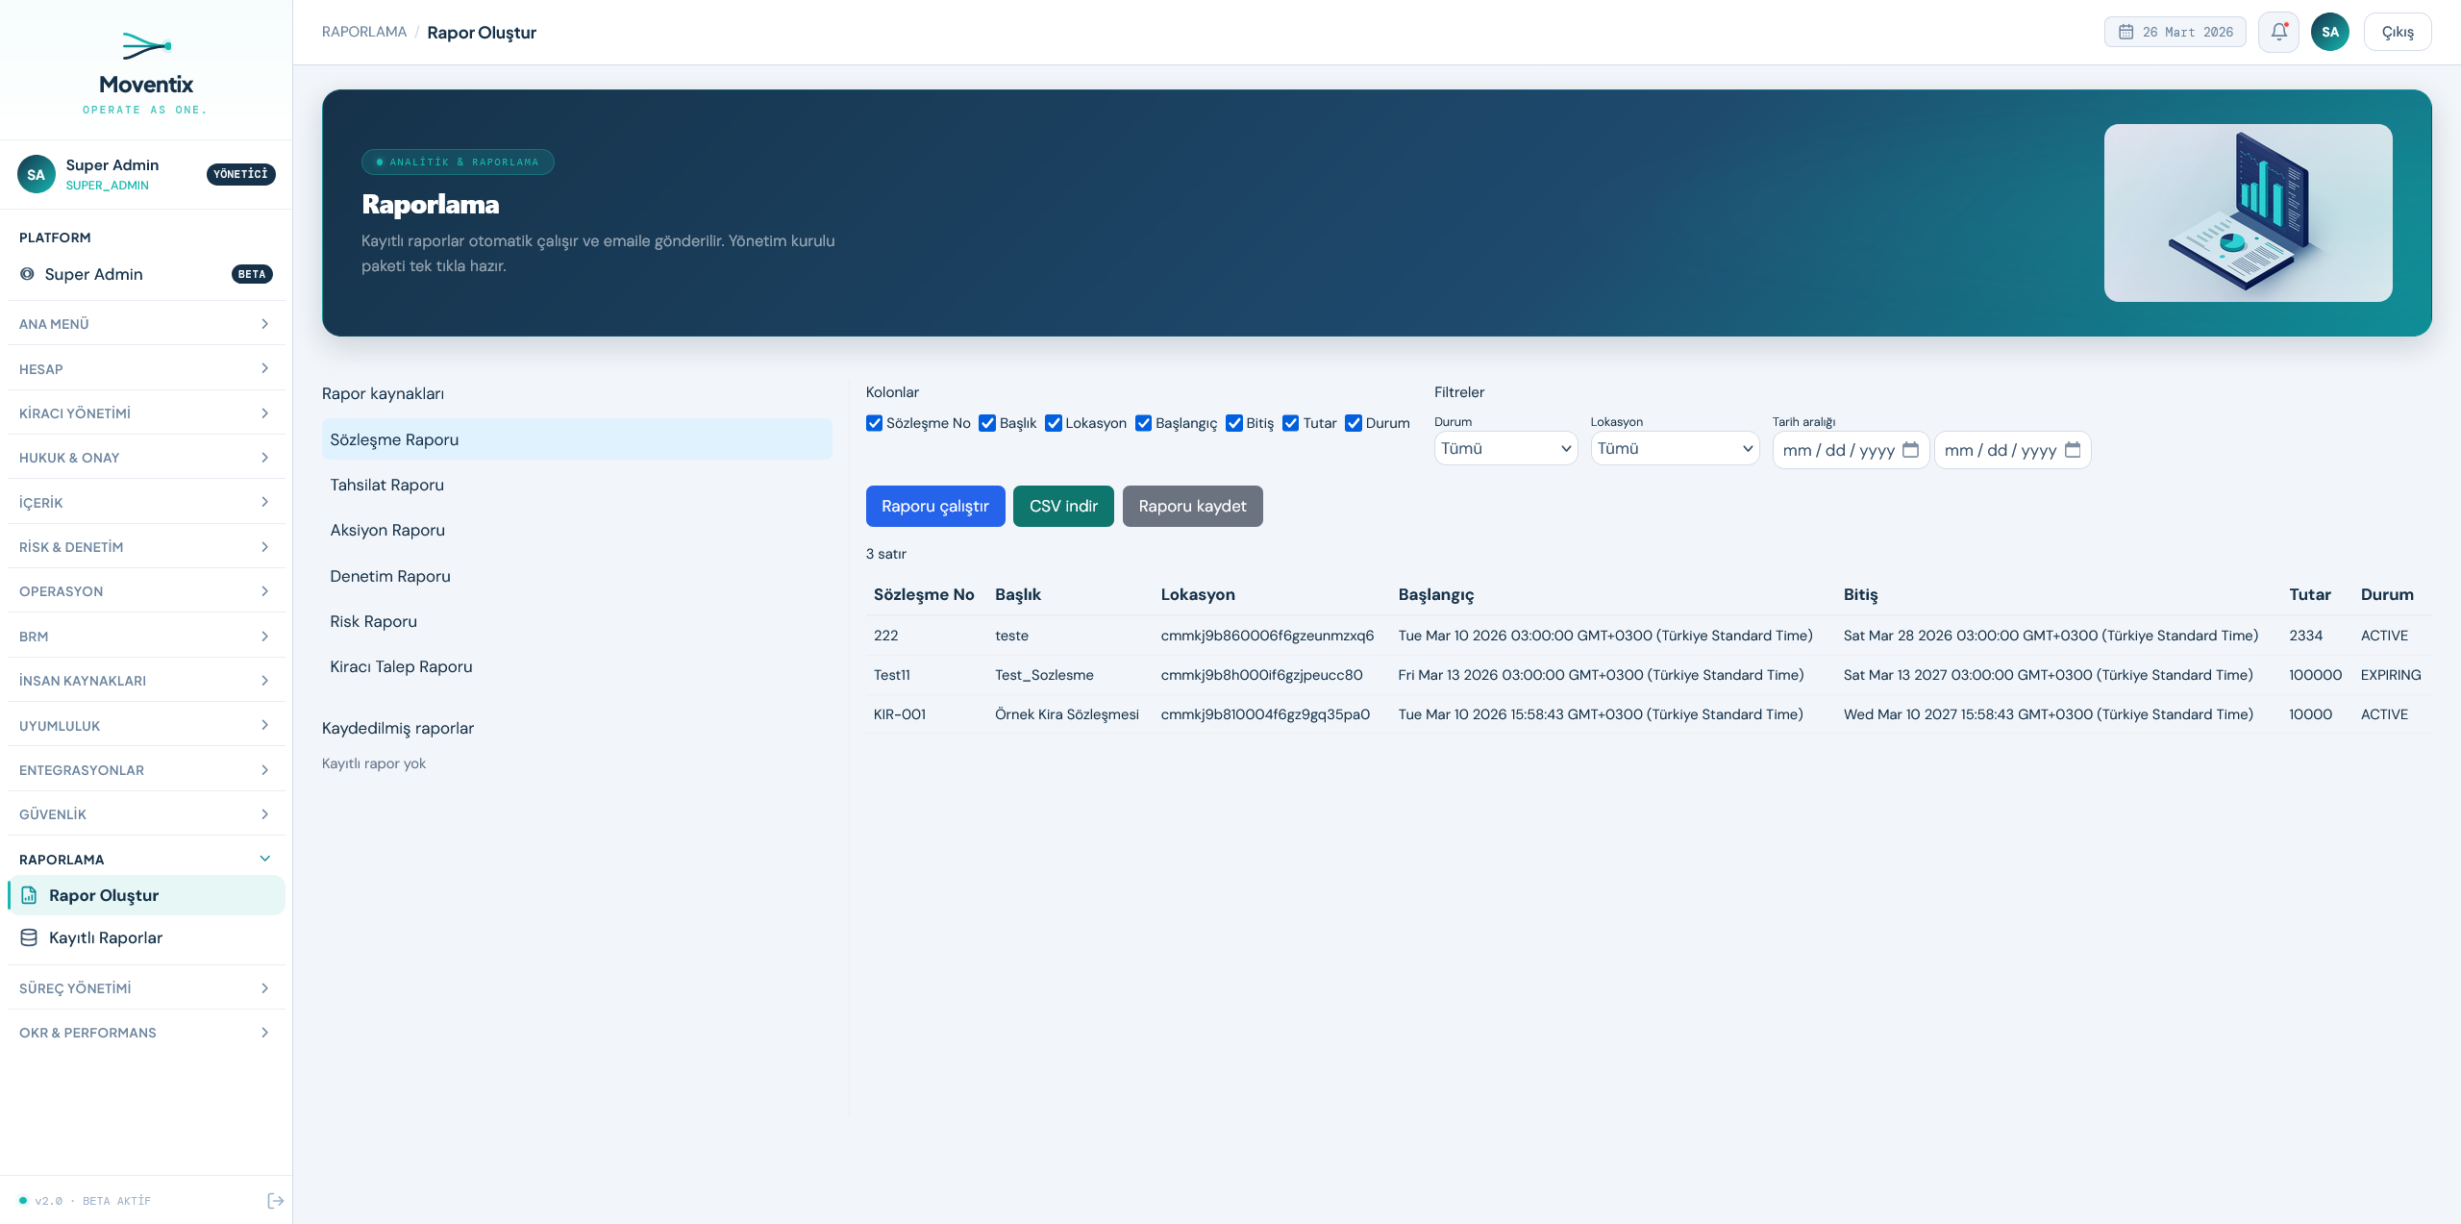Expand the HUKUK & ONAY section
The image size is (2461, 1224).
click(146, 458)
